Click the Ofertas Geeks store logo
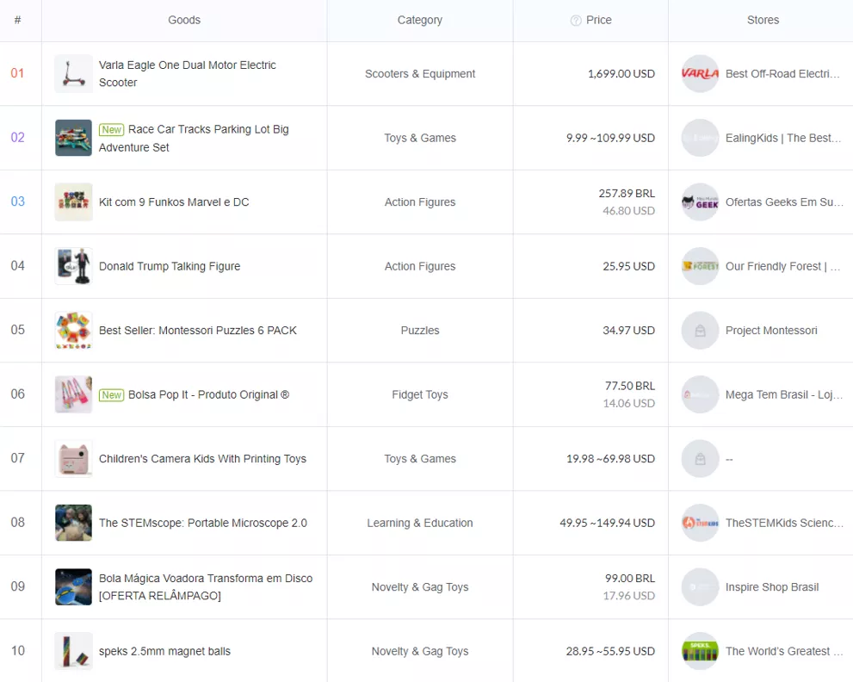 pos(700,202)
